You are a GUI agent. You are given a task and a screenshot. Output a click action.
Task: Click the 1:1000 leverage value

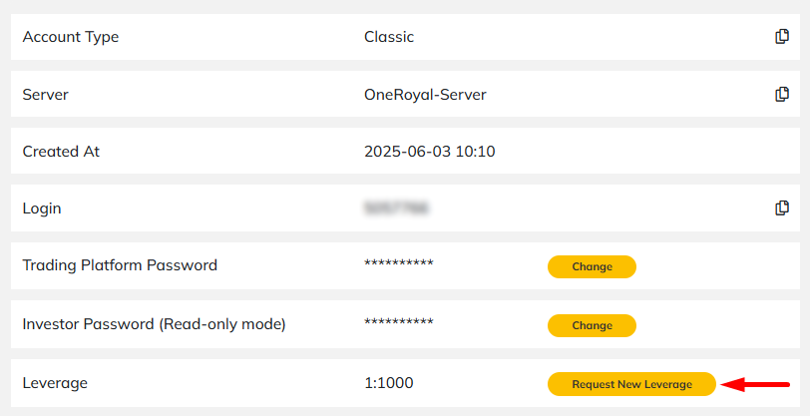(388, 383)
